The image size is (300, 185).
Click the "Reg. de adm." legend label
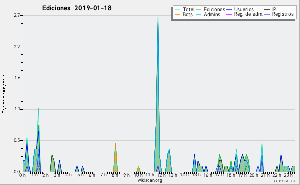249,14
